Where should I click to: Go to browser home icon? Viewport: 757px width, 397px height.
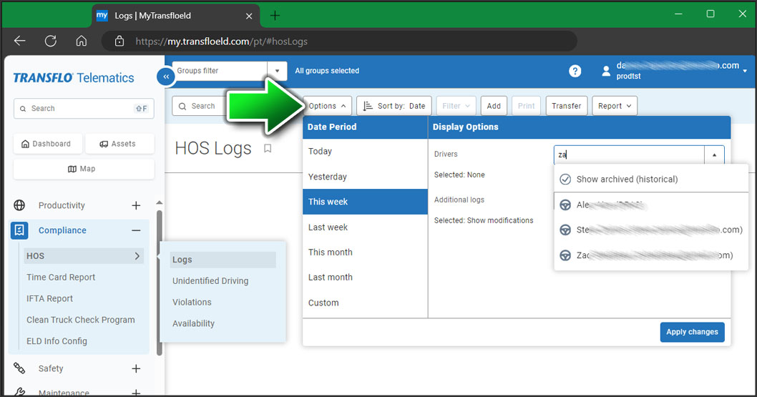[x=82, y=41]
